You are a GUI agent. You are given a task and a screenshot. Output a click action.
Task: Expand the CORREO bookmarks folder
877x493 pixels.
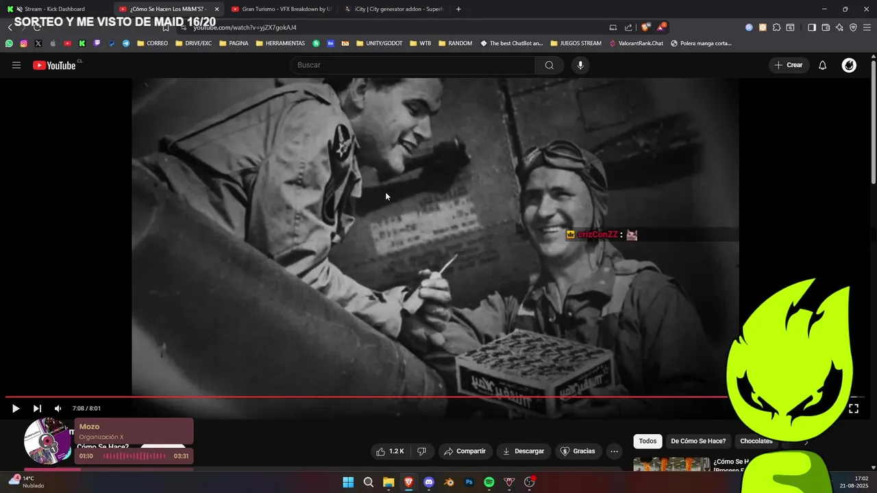pyautogui.click(x=152, y=43)
